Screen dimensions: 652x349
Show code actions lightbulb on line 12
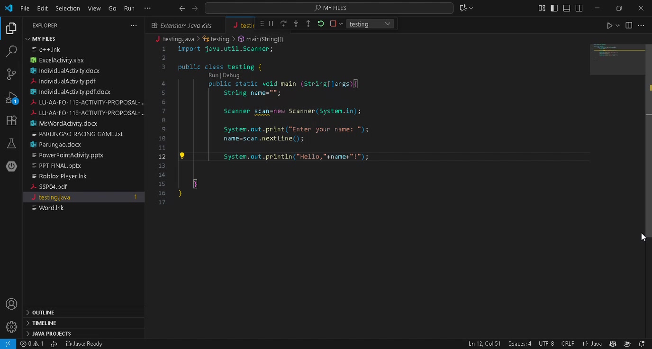(x=182, y=156)
